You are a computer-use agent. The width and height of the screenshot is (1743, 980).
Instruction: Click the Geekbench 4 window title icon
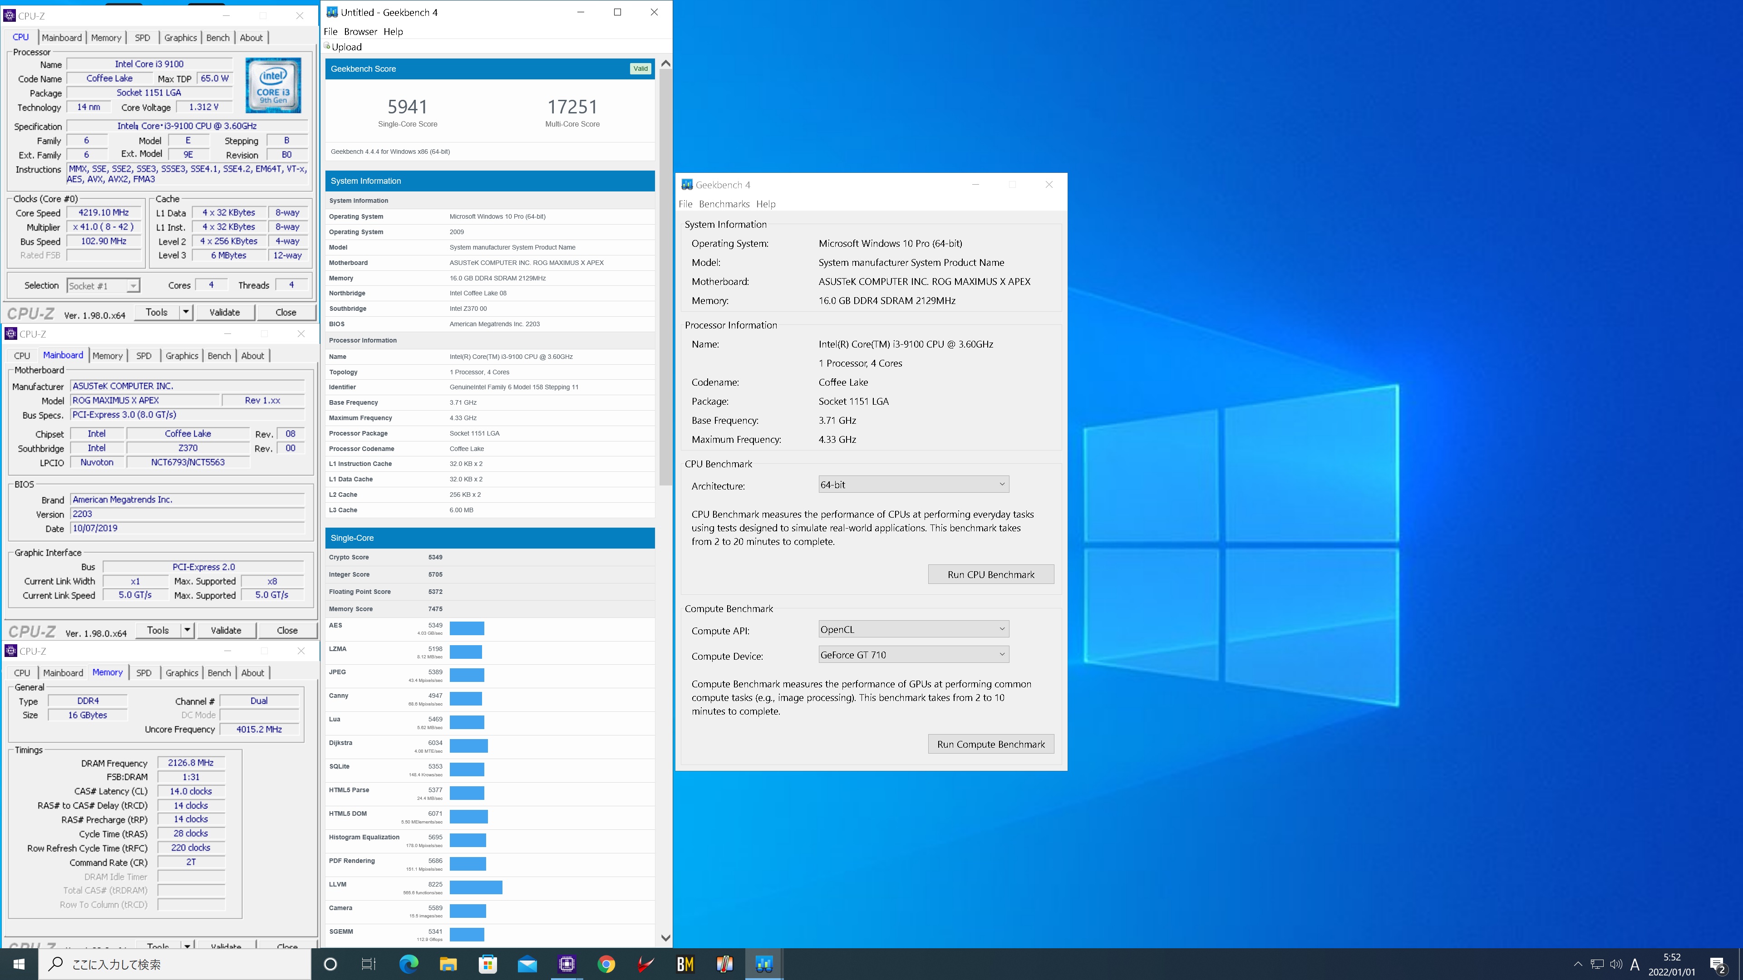tap(687, 185)
